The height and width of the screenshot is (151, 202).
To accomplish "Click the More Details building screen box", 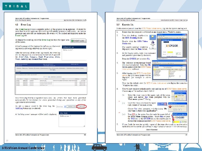I will pyautogui.click(x=72, y=119).
